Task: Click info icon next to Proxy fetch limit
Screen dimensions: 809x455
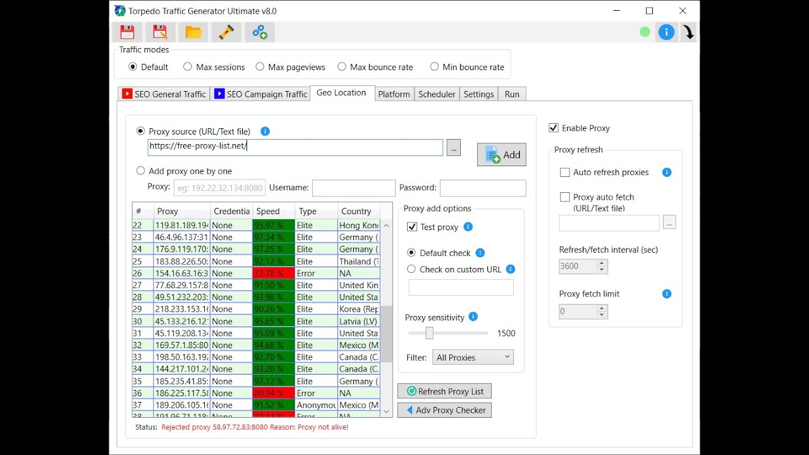Action: pos(667,294)
